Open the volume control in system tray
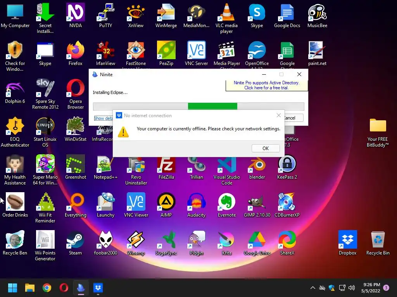 click(x=352, y=288)
